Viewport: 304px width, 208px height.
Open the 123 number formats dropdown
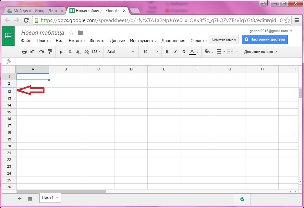click(96, 52)
